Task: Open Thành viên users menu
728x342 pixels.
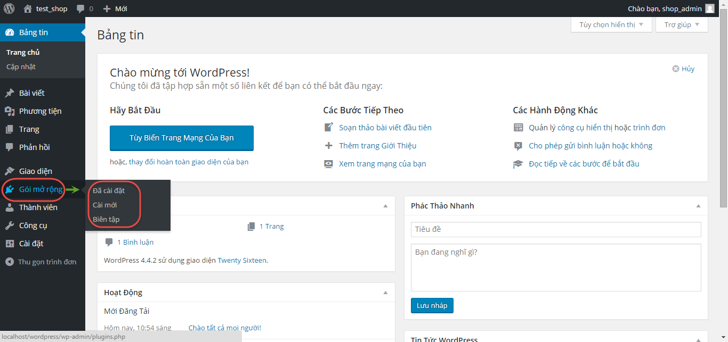Action: point(43,207)
